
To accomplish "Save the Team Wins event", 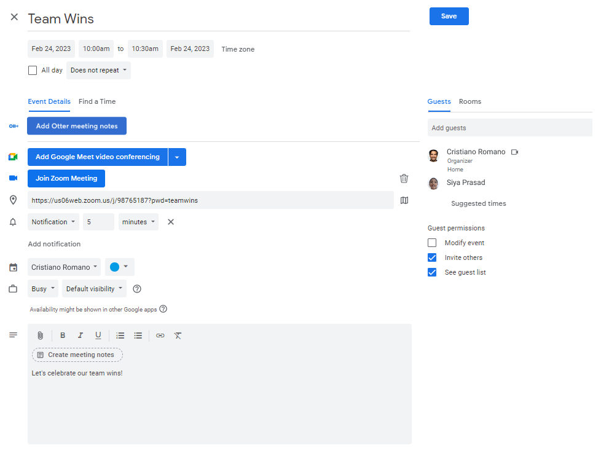I will tap(449, 17).
